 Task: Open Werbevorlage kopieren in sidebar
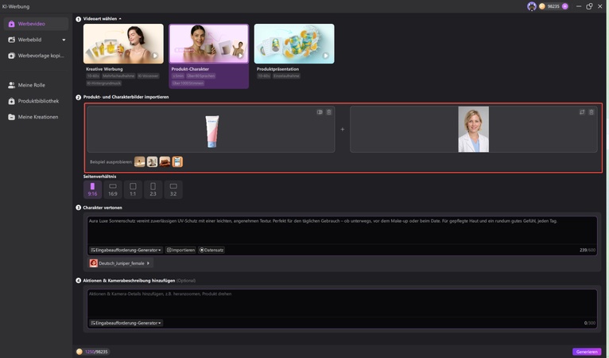[36, 56]
